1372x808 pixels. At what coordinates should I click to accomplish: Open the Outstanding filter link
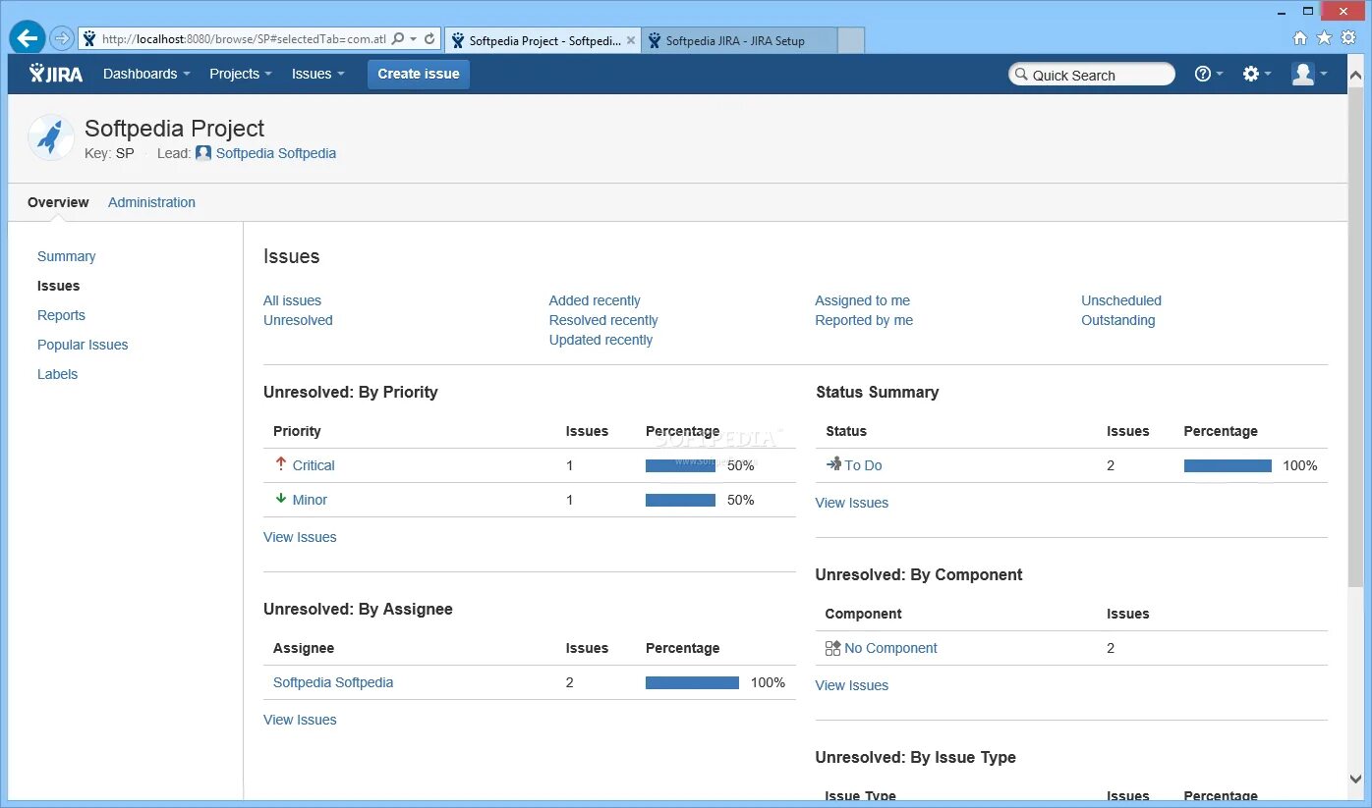click(1118, 320)
